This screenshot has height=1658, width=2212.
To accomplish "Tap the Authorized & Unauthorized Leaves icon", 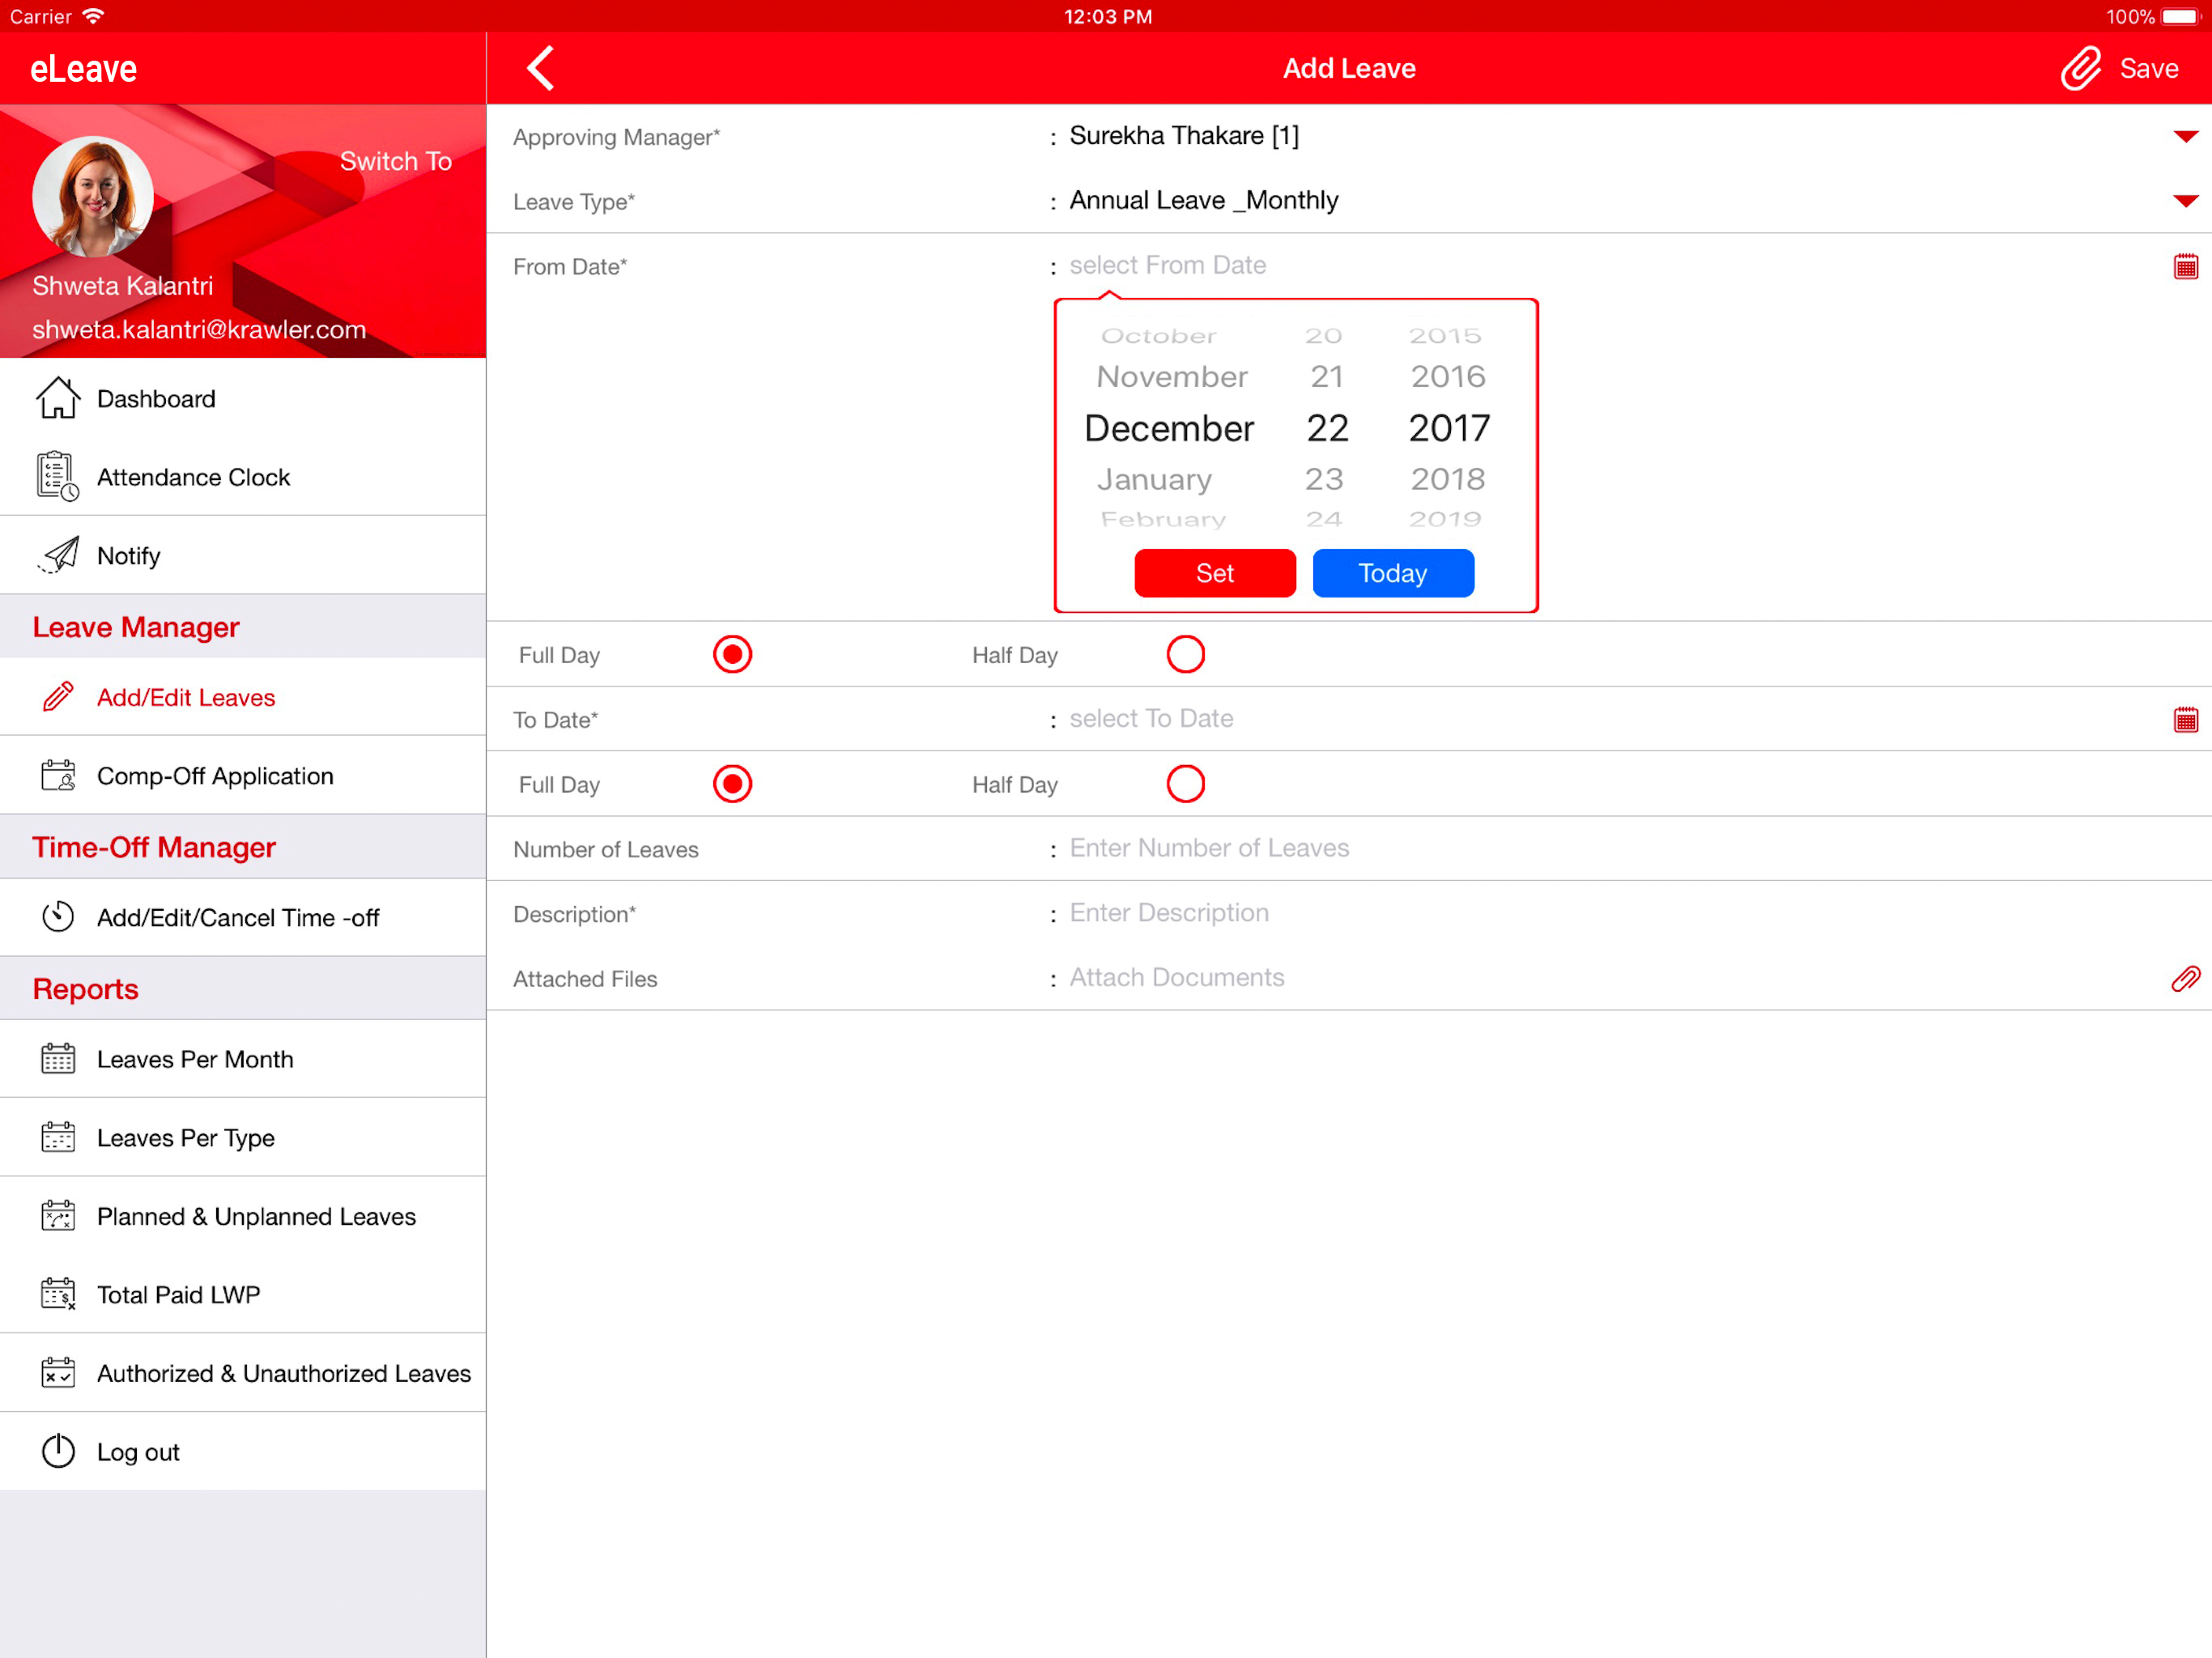I will [x=58, y=1373].
